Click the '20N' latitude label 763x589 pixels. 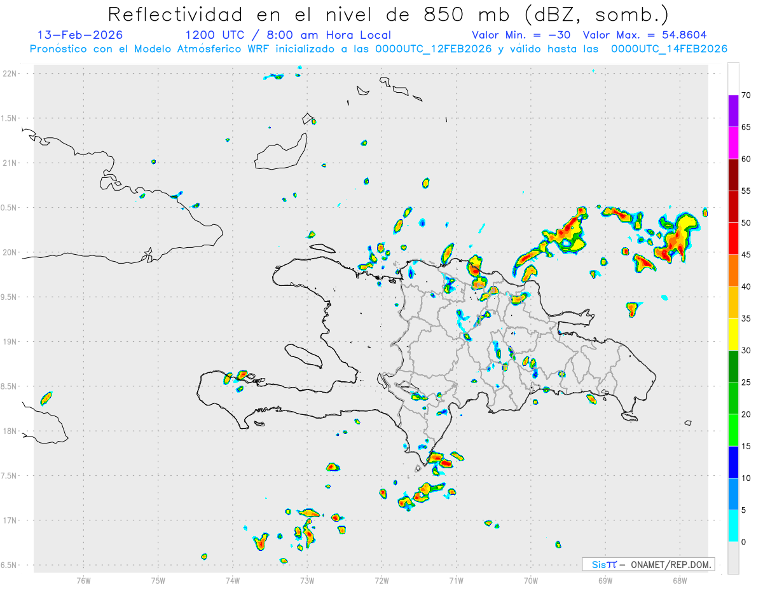tap(10, 252)
